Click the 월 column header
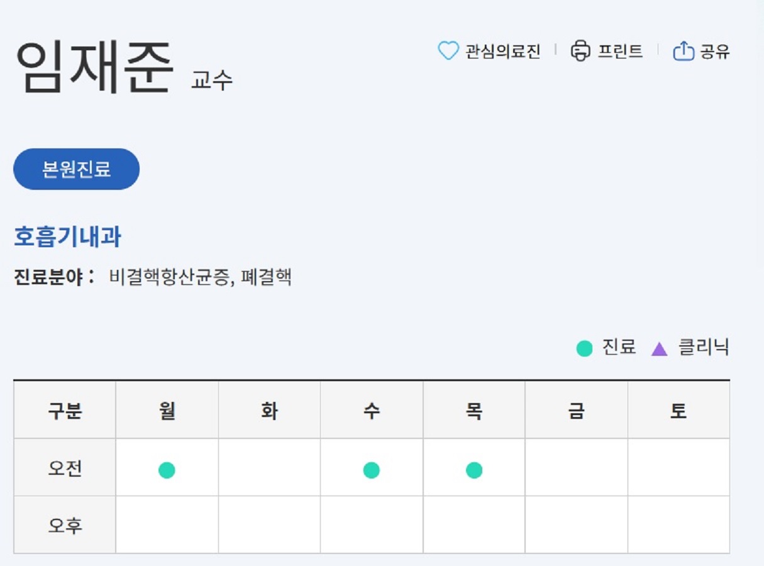 [167, 409]
